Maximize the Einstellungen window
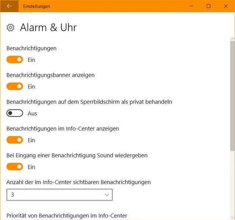235x220 pixels. pos(209,6)
